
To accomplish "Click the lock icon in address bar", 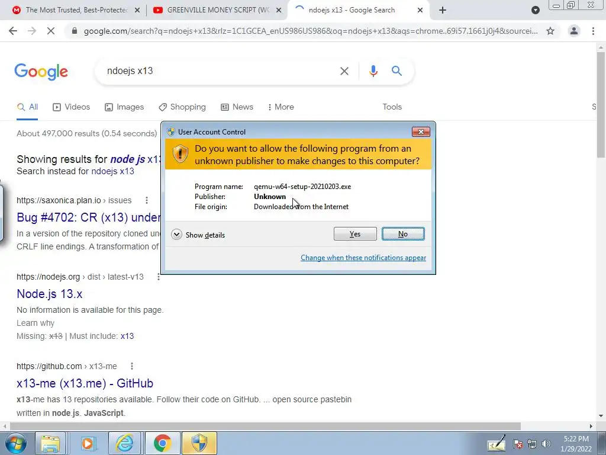I will [x=75, y=31].
